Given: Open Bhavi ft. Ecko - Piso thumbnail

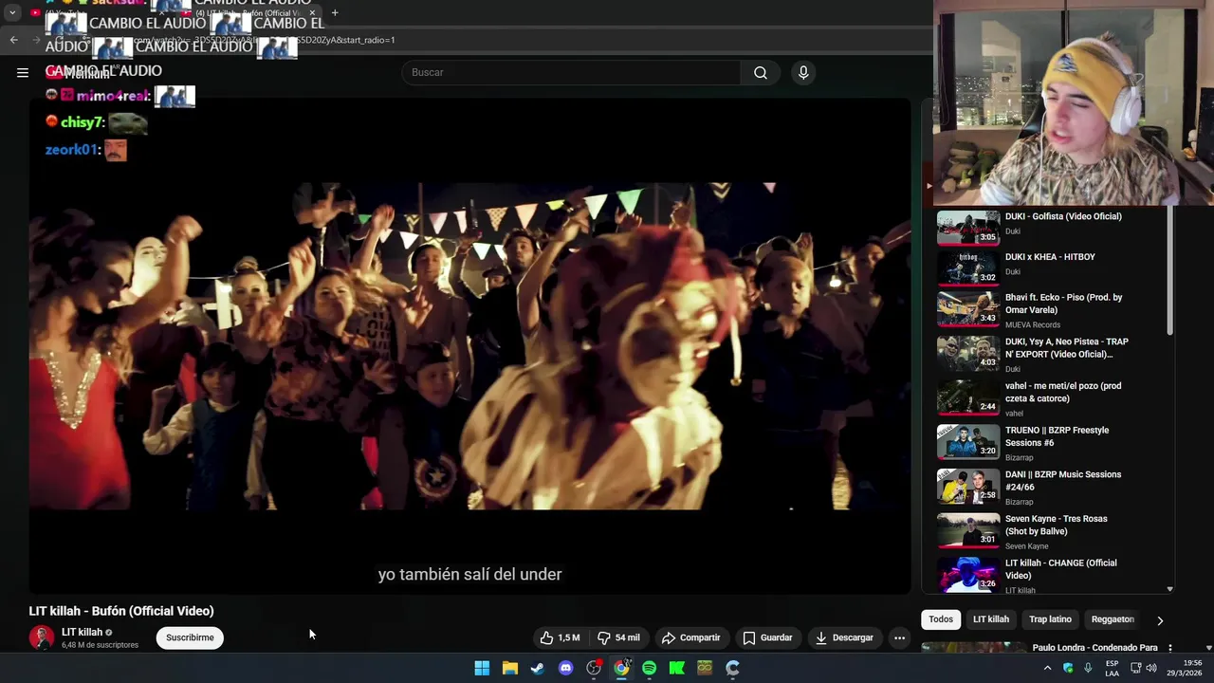Looking at the screenshot, I should click(x=968, y=308).
